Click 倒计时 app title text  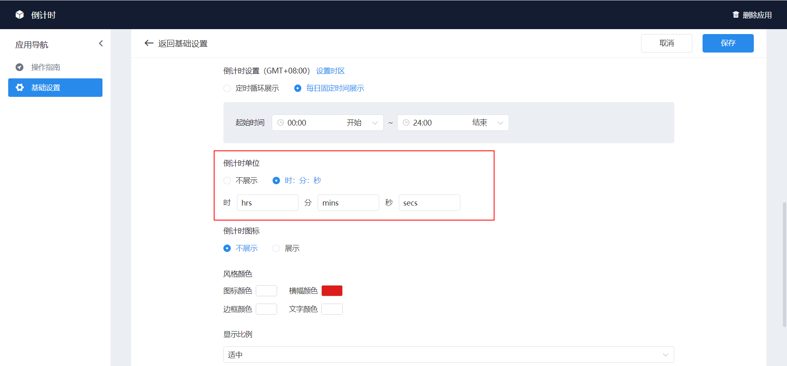pos(43,15)
